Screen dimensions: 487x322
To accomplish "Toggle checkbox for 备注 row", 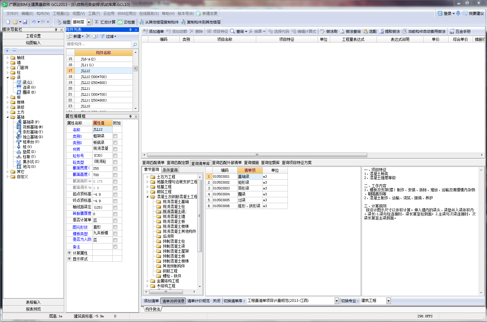I will (x=115, y=247).
